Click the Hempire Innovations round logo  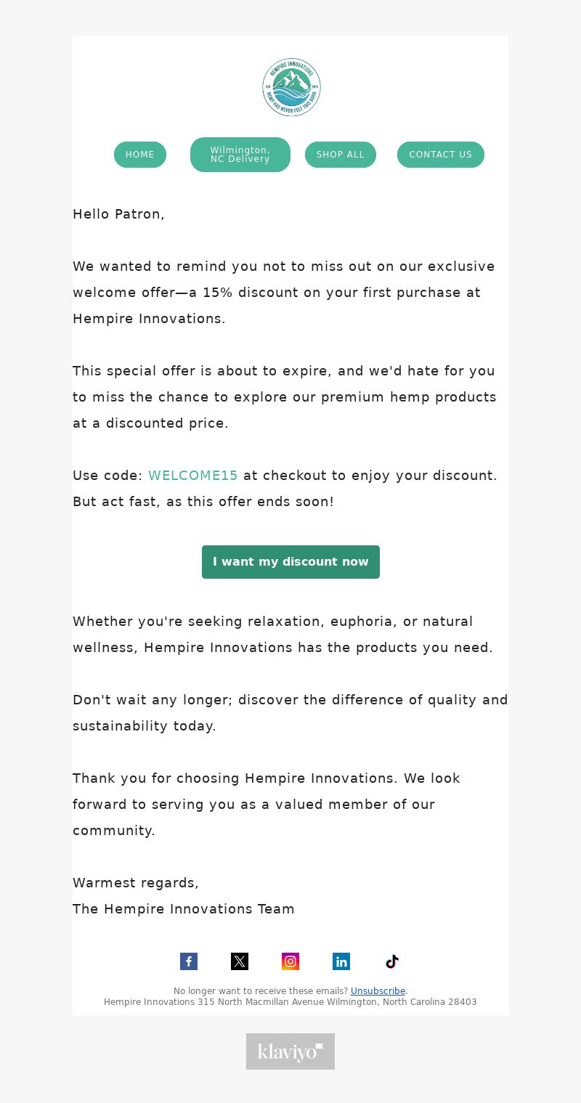(x=291, y=87)
